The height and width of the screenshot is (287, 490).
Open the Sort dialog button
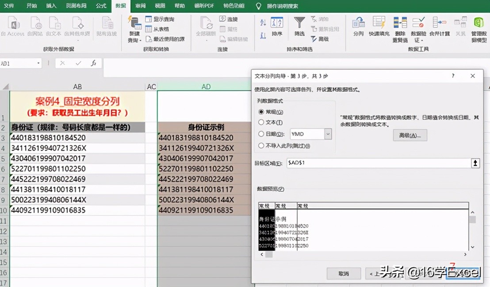pos(277,27)
